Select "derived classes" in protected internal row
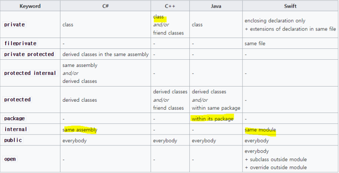Viewport: 339px width, 173px height. click(80, 81)
